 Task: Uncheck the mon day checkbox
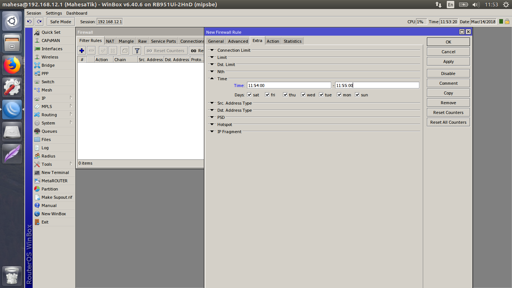339,95
